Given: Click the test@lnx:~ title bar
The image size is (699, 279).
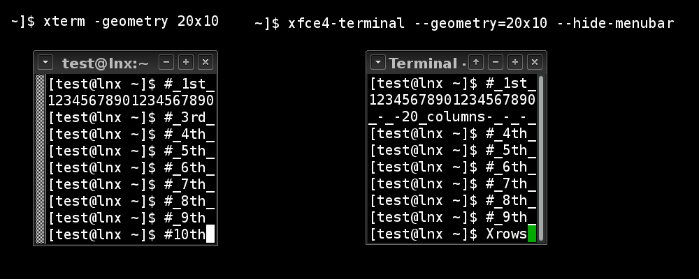Looking at the screenshot, I should 105,63.
